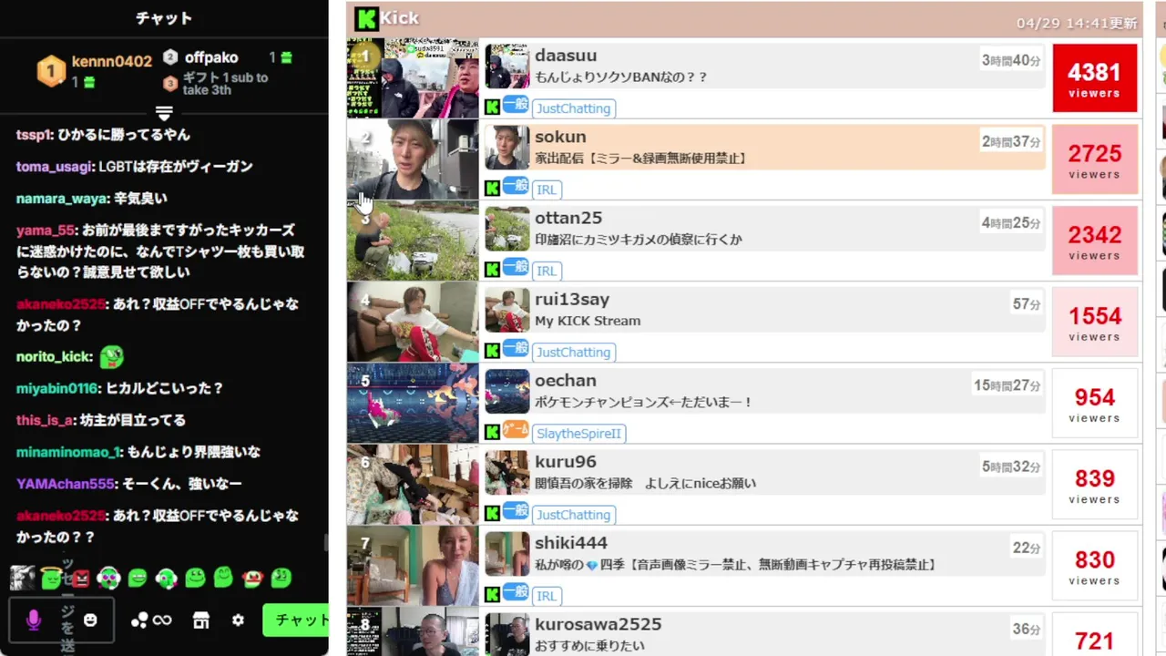Click the IRL tag under sokun

(547, 190)
